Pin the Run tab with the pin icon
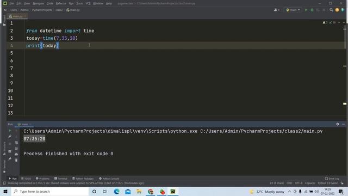The width and height of the screenshot is (348, 196). (x=10, y=159)
